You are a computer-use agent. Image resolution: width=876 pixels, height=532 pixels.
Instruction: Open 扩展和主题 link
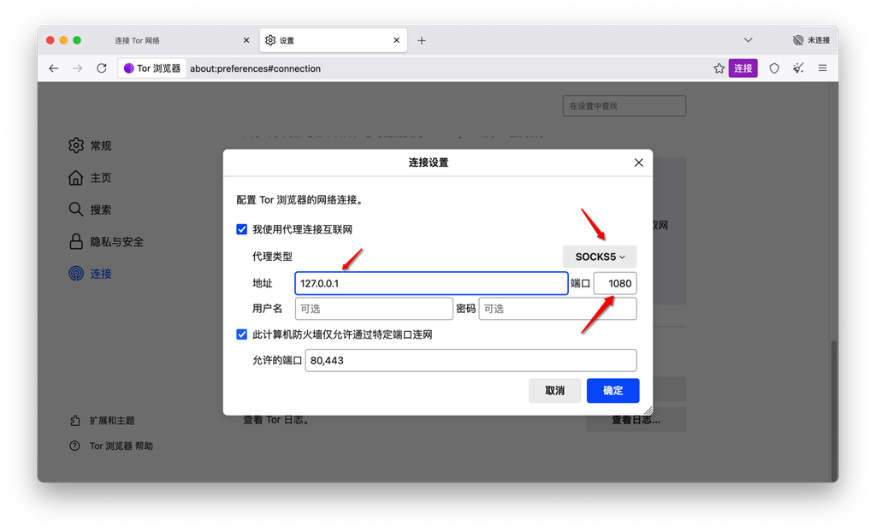(103, 420)
